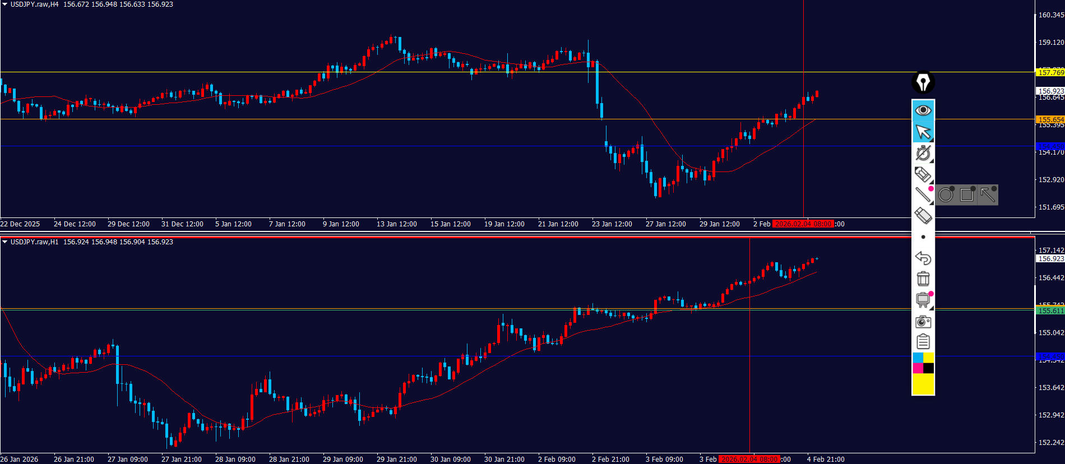1065x464 pixels.
Task: Toggle the crossed-out stopwatch timer tool
Action: point(923,152)
